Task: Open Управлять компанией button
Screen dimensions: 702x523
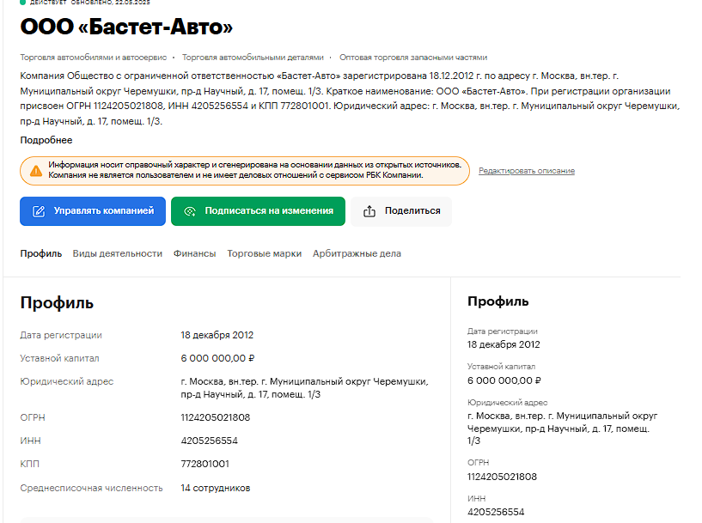Action: [93, 211]
